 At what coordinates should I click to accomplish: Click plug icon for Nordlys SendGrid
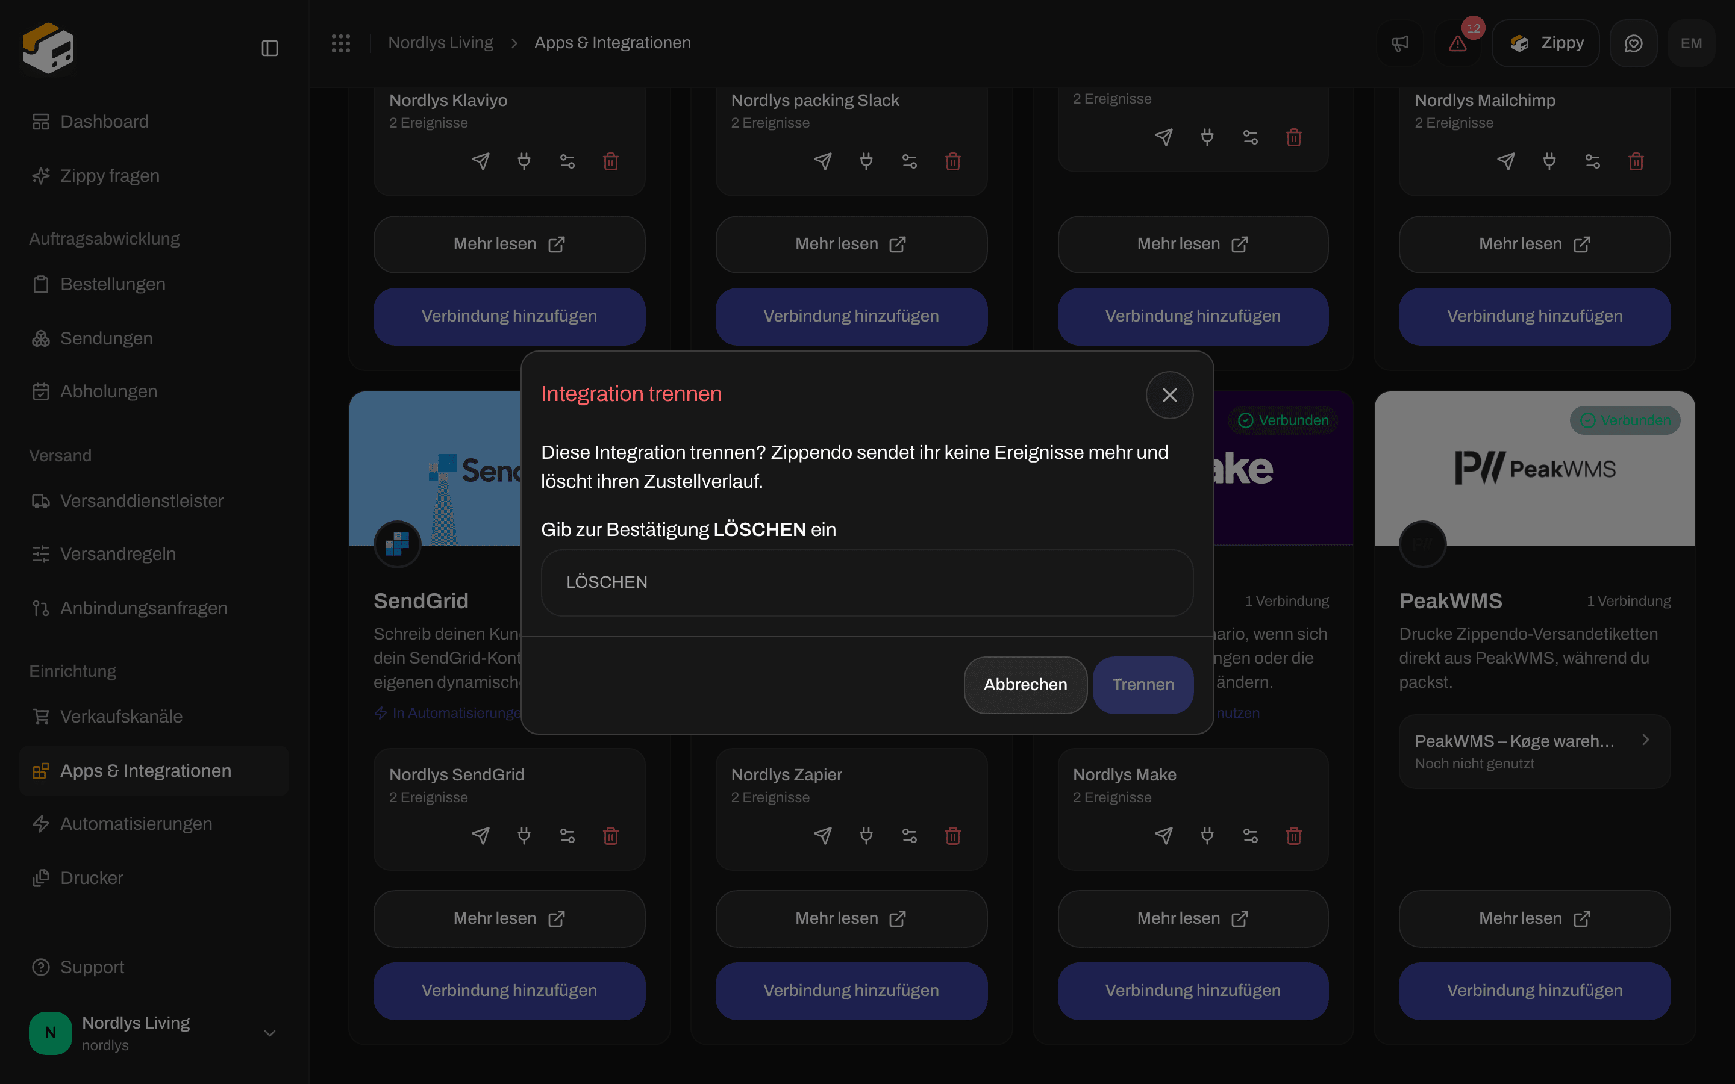(524, 836)
